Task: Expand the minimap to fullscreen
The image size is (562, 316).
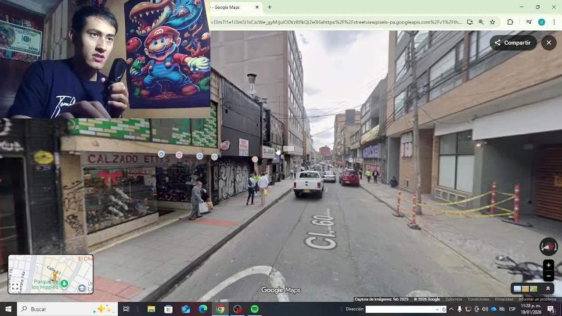Action: pyautogui.click(x=15, y=287)
